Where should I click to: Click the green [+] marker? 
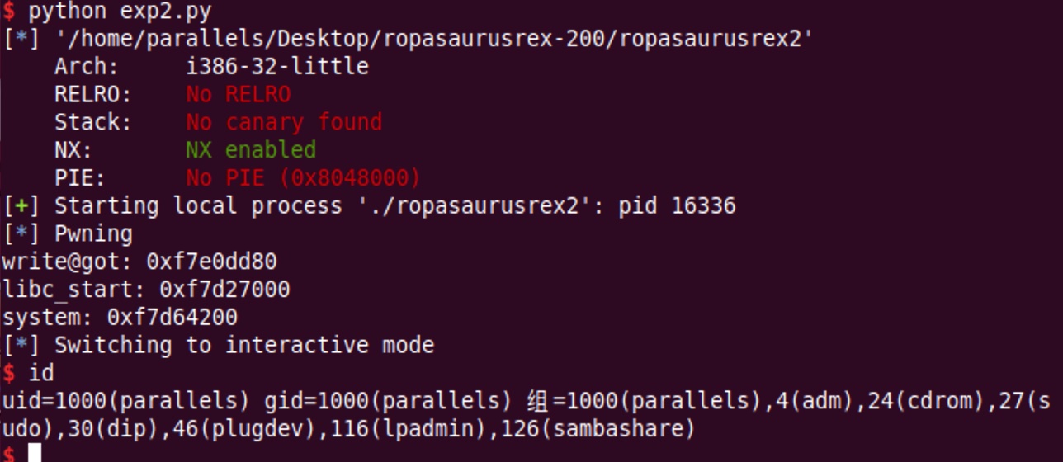pyautogui.click(x=21, y=205)
